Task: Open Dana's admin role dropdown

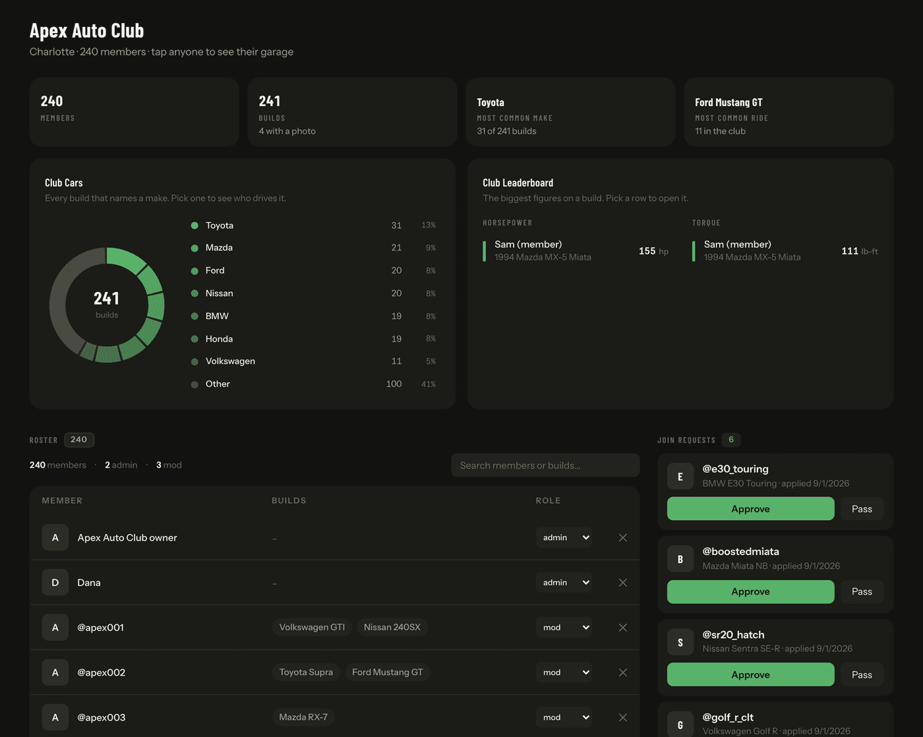Action: pyautogui.click(x=564, y=582)
